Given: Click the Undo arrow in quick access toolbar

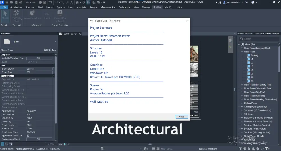Looking at the screenshot, I should (27, 2).
